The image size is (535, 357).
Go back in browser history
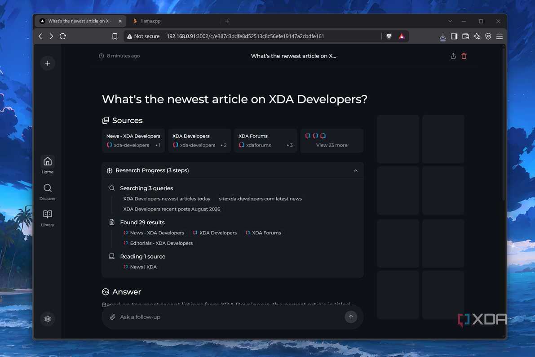click(40, 36)
